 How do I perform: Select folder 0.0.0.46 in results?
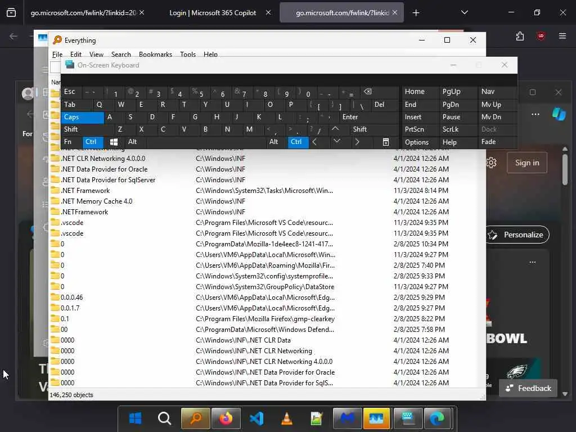[267, 298]
